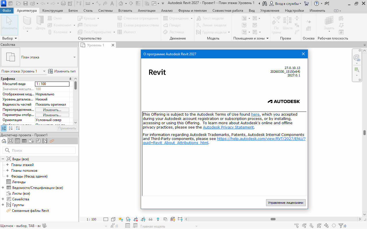This screenshot has width=367, height=229.
Task: Toggle the Crop View icon
Action: (136, 219)
